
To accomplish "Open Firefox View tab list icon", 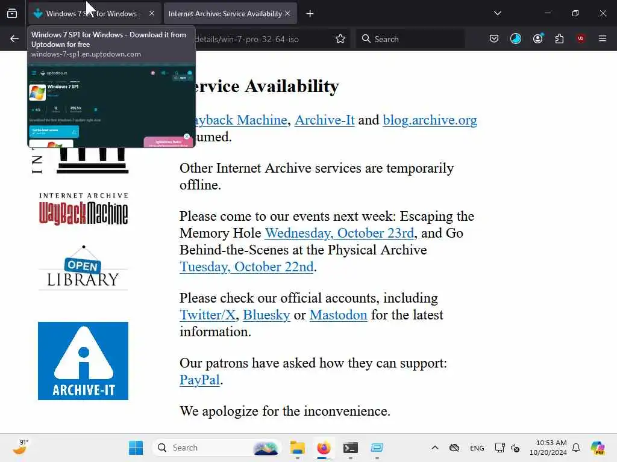I will coord(12,14).
